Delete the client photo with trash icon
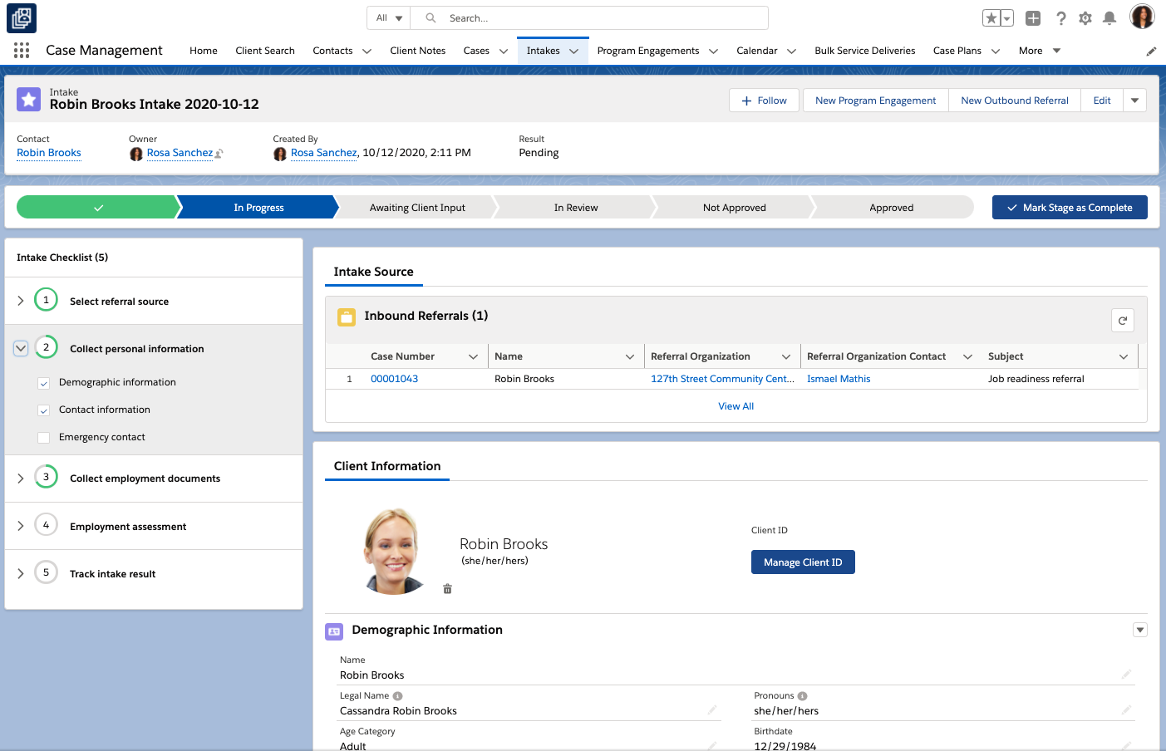1166x751 pixels. coord(447,589)
